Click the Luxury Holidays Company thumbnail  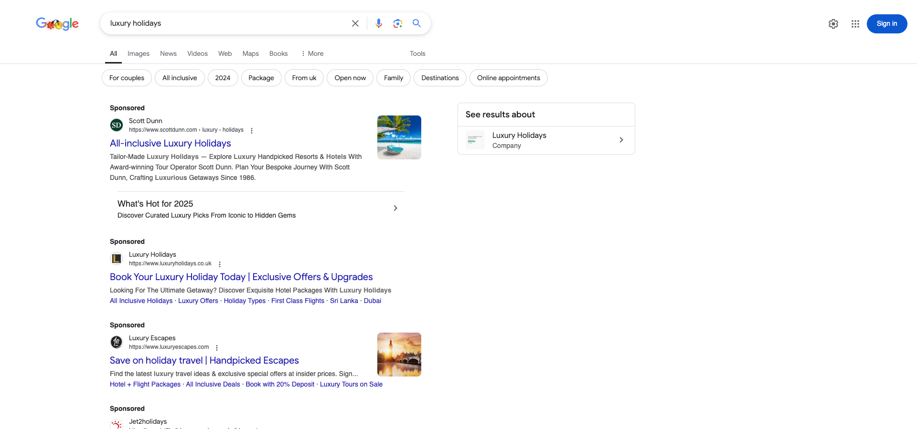pyautogui.click(x=475, y=140)
